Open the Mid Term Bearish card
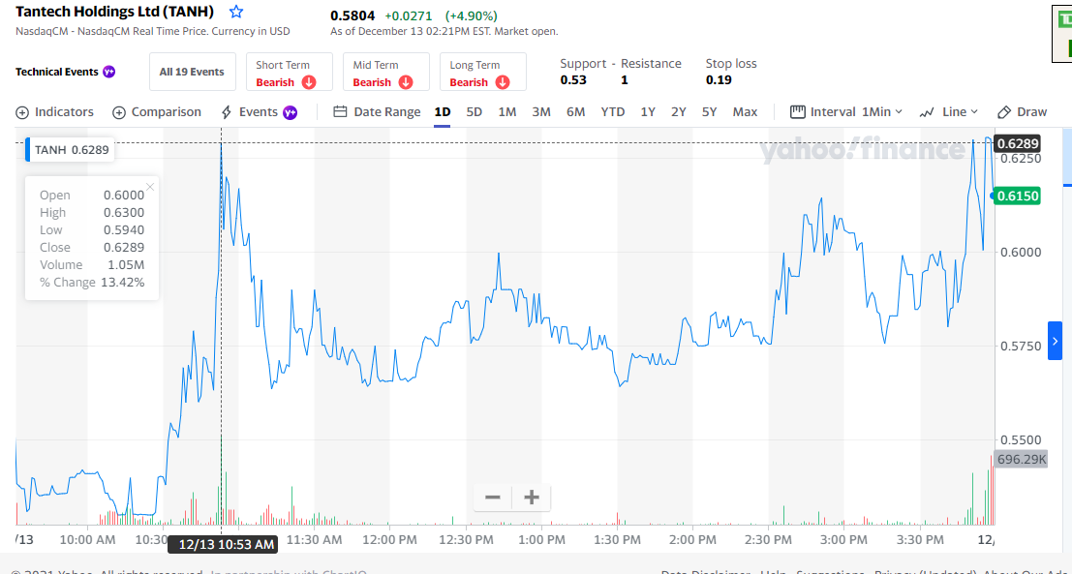1072x574 pixels. (x=386, y=72)
